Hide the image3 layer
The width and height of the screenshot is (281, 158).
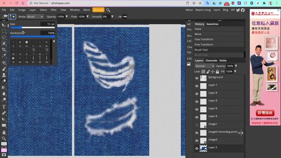[197, 140]
